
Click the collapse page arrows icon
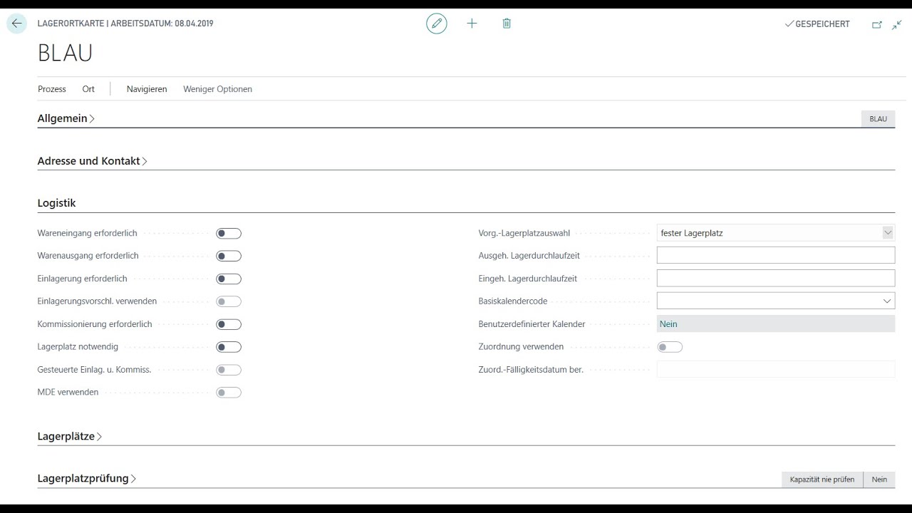coord(897,24)
